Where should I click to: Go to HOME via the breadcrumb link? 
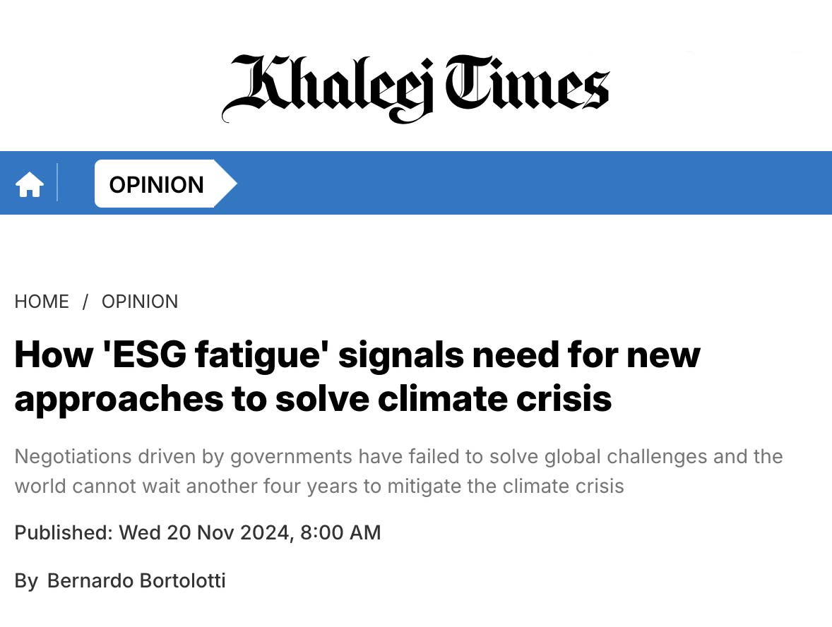[42, 301]
